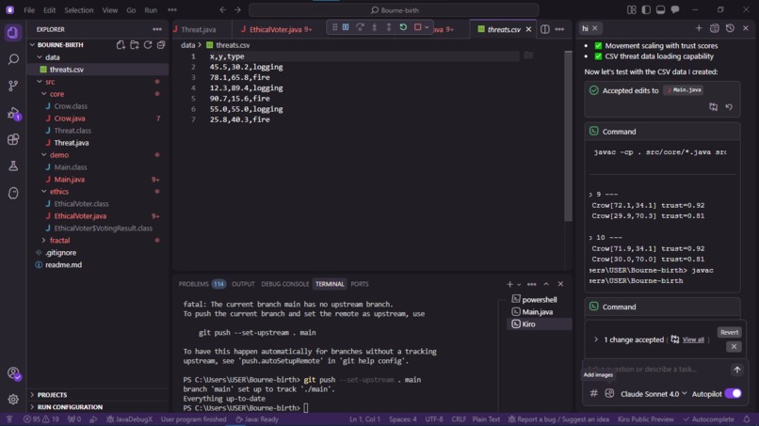
Task: Stop the debug session
Action: click(417, 27)
